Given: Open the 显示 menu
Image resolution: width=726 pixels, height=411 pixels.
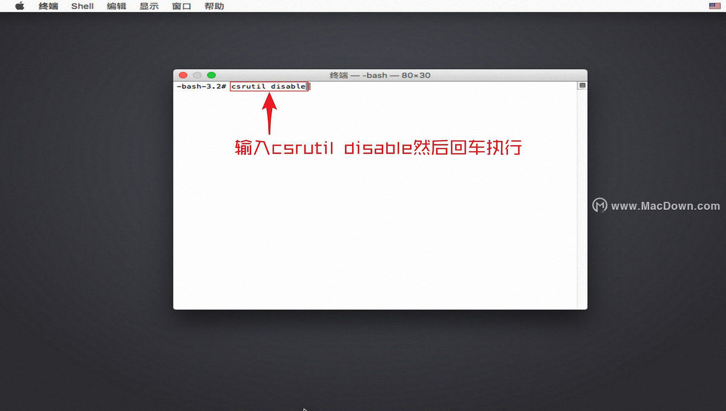Looking at the screenshot, I should 149,6.
